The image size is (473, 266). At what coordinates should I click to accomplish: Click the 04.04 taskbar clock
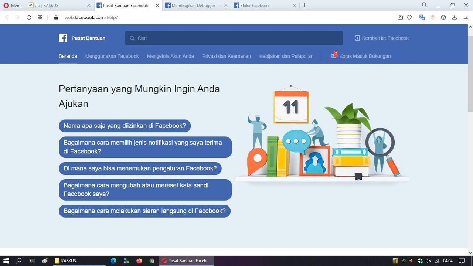pos(448,261)
